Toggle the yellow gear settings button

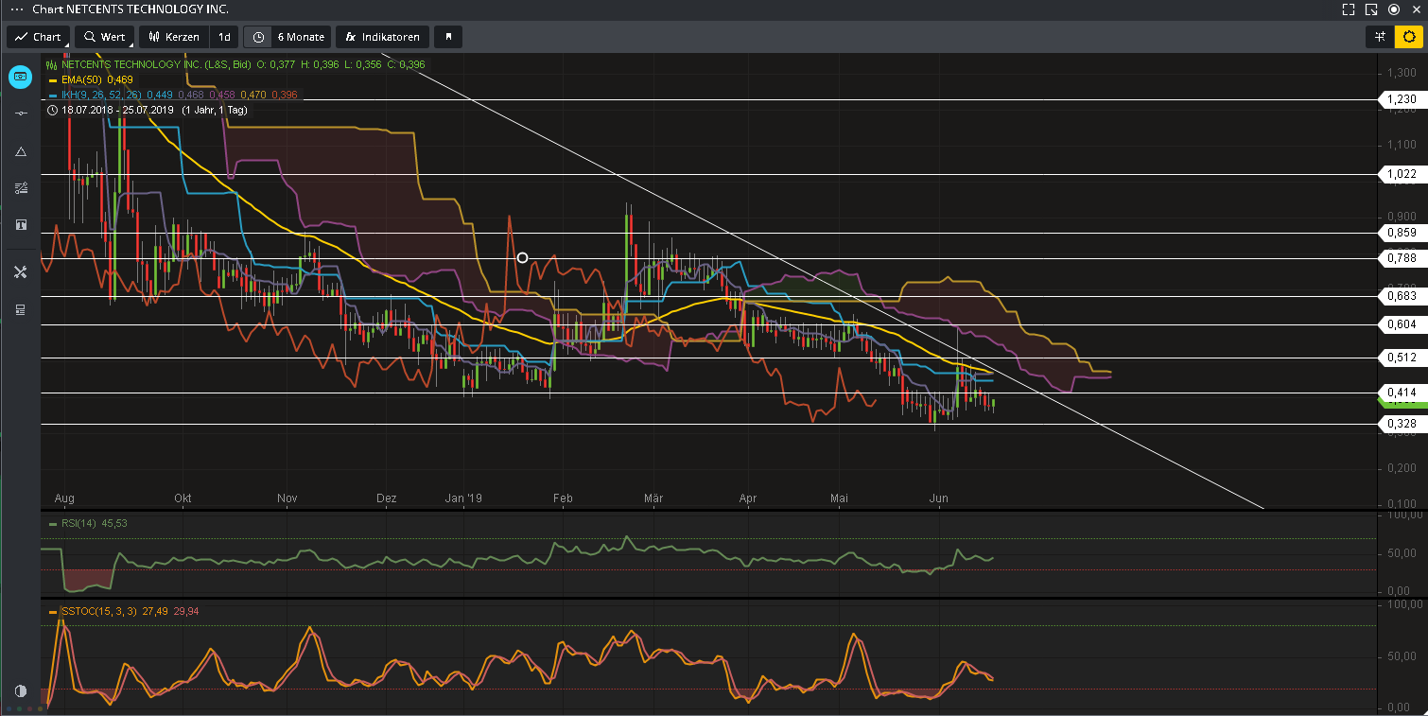click(1409, 37)
